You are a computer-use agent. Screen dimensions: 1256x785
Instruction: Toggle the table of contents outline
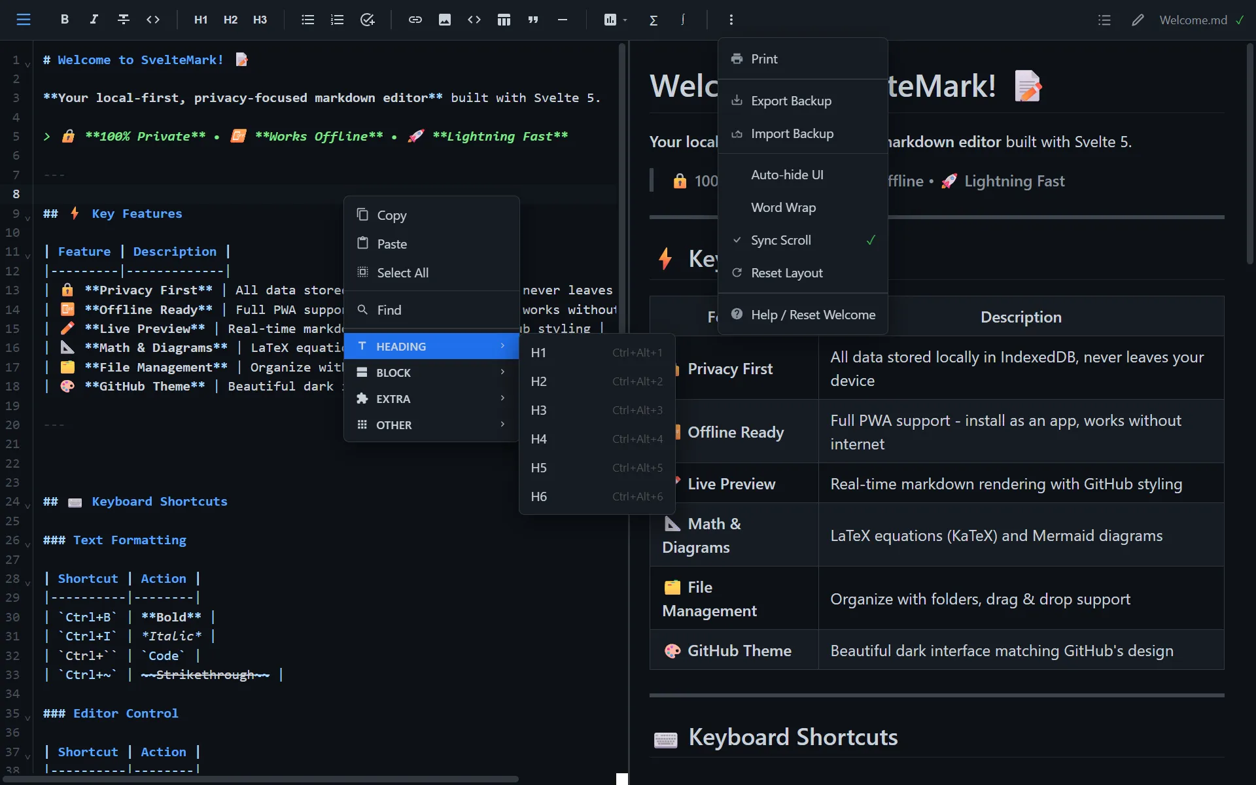(1104, 20)
